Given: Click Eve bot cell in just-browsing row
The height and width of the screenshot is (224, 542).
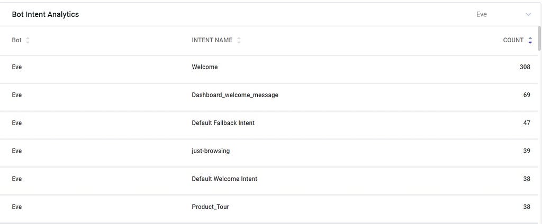Looking at the screenshot, I should click(x=17, y=151).
